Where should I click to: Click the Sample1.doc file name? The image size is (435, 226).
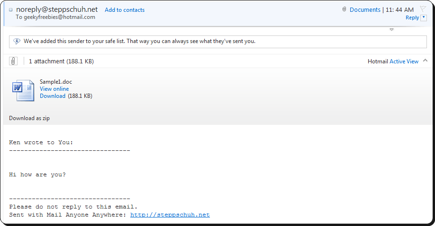[56, 82]
